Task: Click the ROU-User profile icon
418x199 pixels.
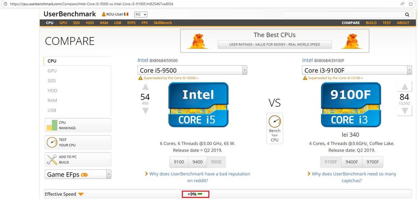Action: pyautogui.click(x=104, y=14)
